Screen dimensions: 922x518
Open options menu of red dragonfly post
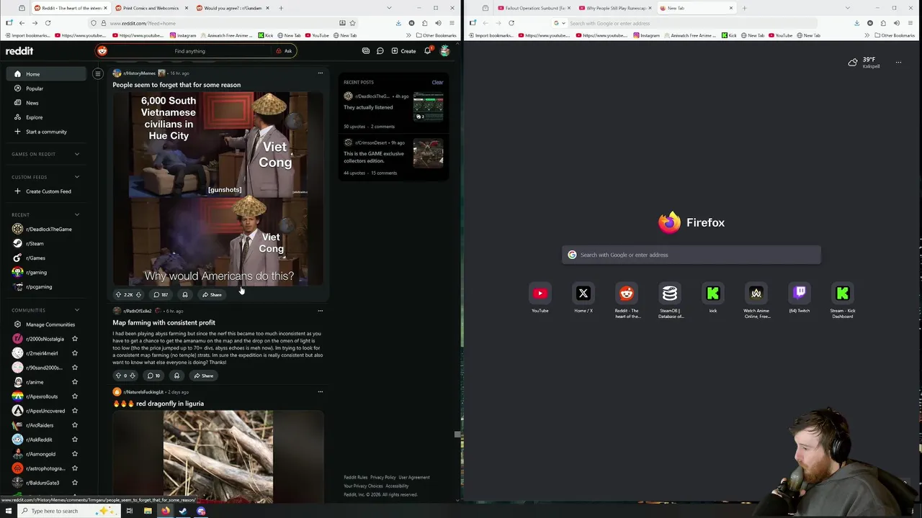[x=321, y=392]
